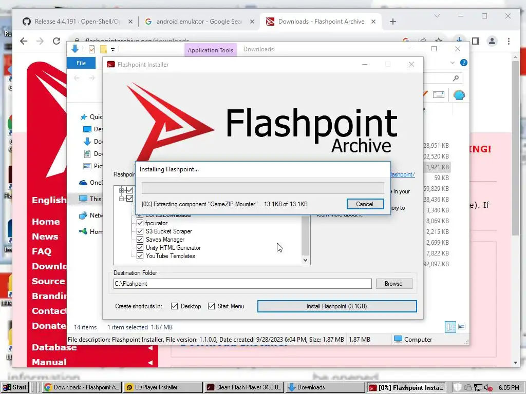Open the Windows Start button
526x394 pixels.
(x=15, y=387)
